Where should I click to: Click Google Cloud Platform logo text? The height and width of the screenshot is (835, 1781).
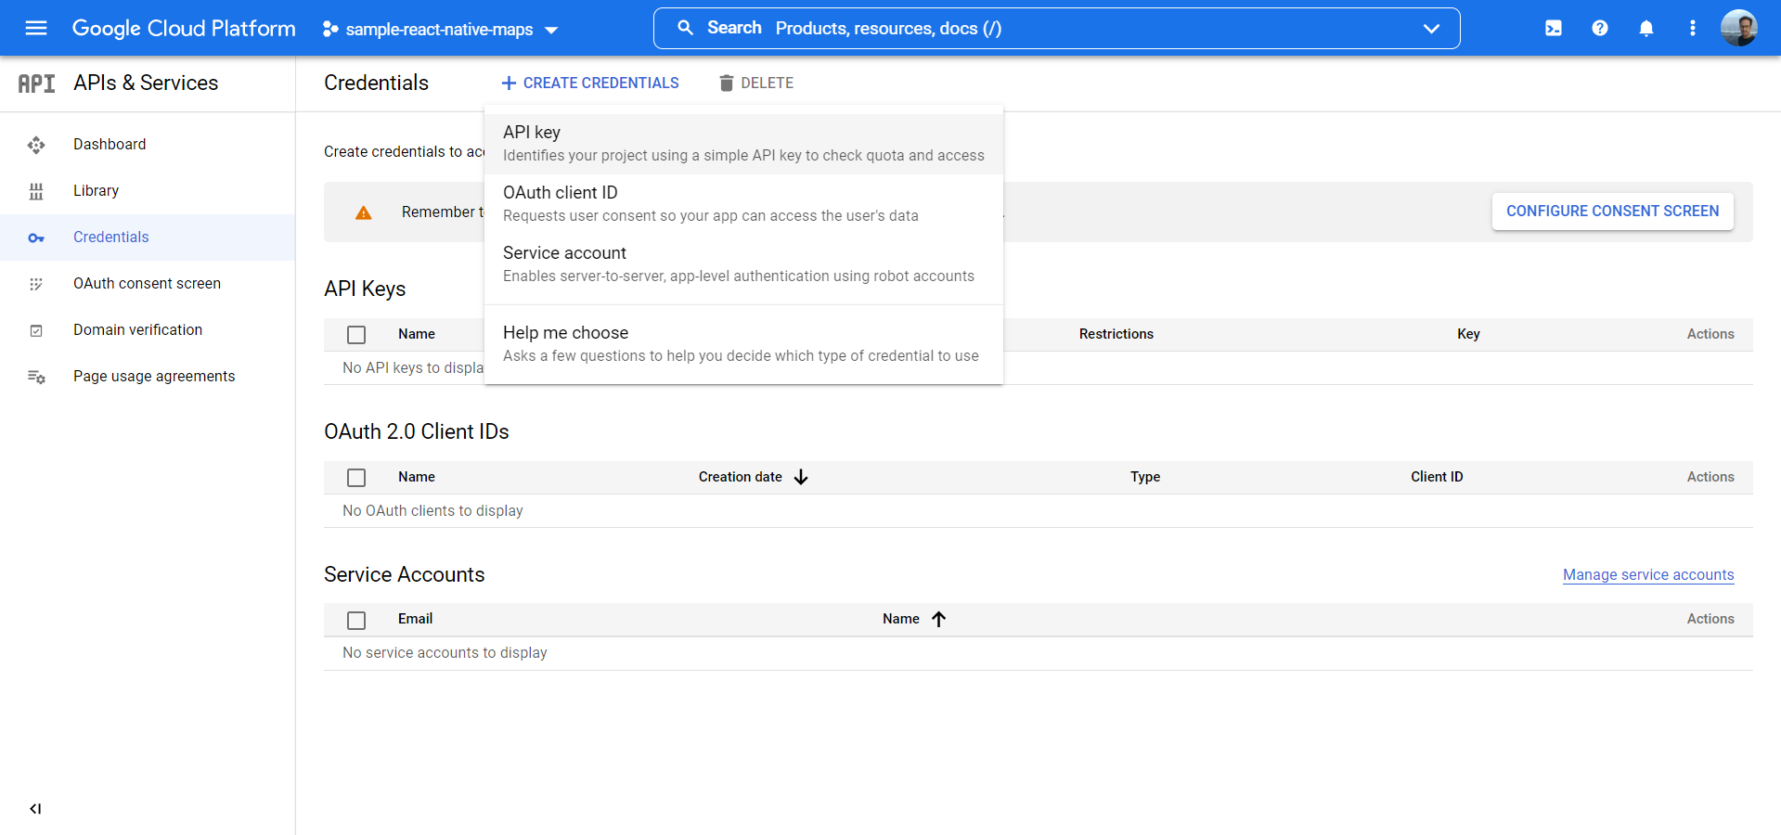point(184,29)
